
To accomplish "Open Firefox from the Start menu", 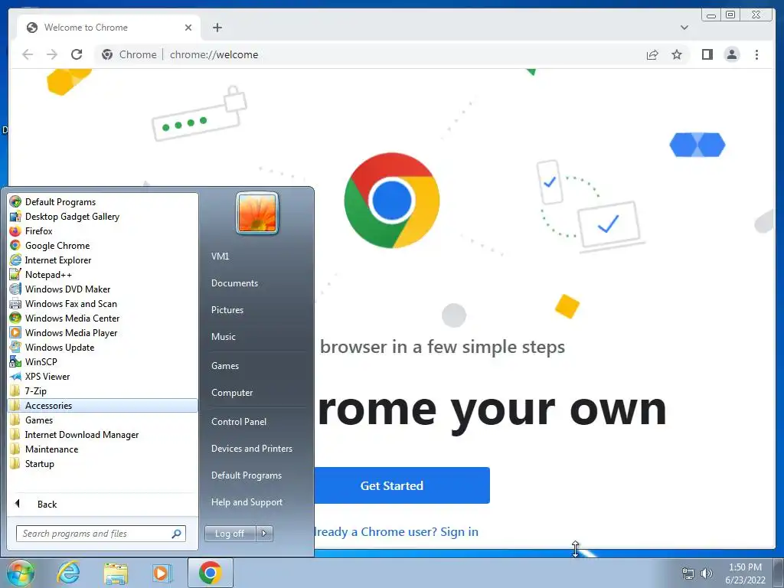I will pyautogui.click(x=103, y=231).
